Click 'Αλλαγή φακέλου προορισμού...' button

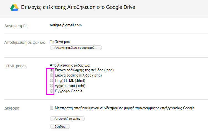pos(76,48)
